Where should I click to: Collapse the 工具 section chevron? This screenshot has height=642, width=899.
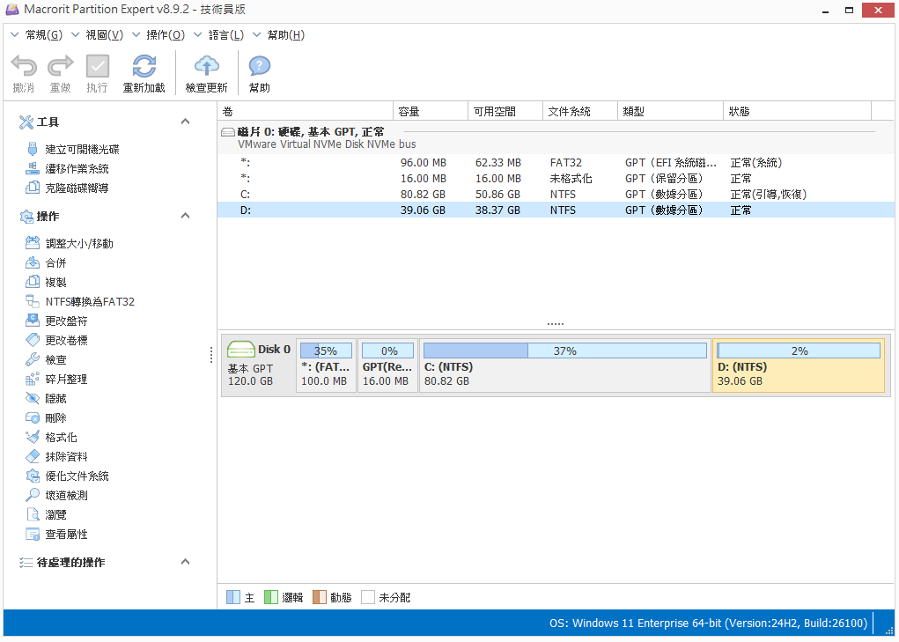[185, 122]
